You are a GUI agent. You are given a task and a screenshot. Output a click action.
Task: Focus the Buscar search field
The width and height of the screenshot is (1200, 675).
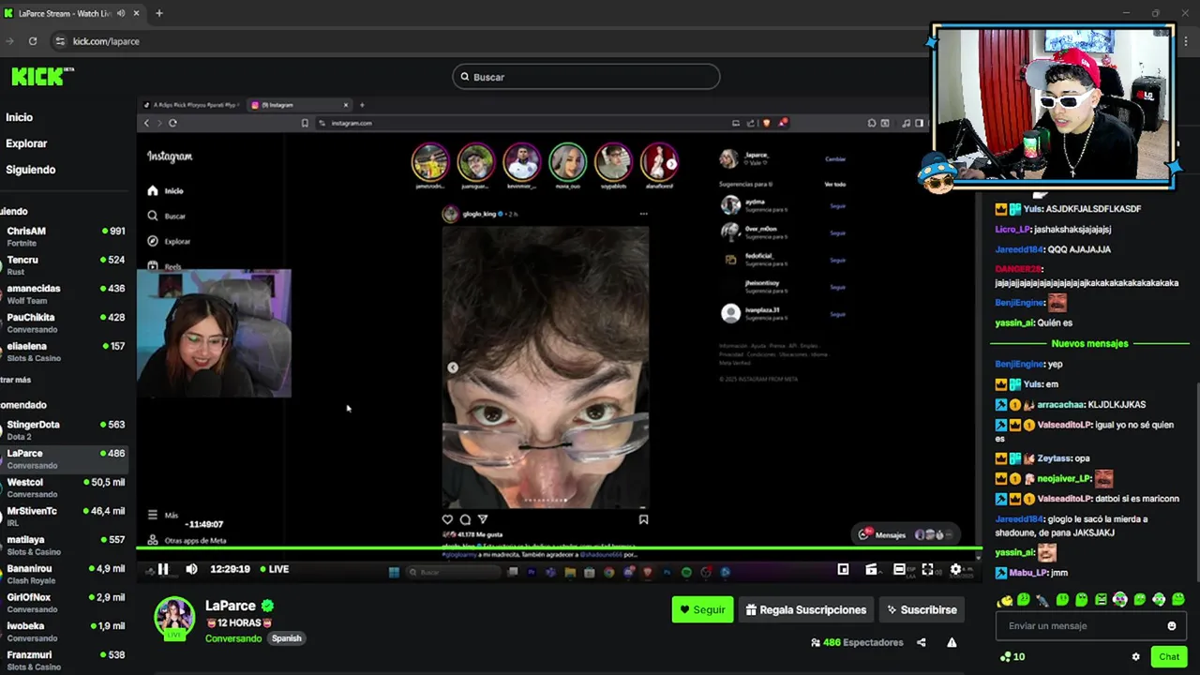(x=586, y=77)
